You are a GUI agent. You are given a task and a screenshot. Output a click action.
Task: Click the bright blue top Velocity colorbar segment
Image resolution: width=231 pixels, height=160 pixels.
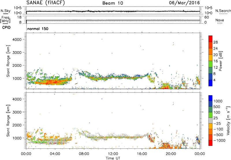coord(210,98)
